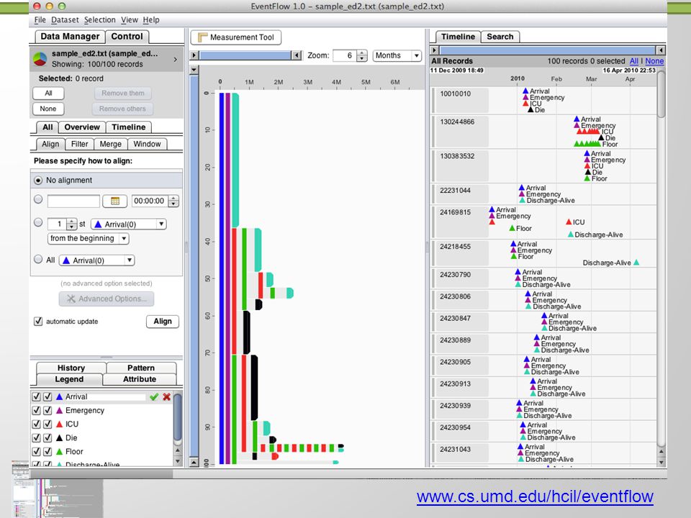Open the Selection menu
This screenshot has height=518, width=691.
[99, 20]
